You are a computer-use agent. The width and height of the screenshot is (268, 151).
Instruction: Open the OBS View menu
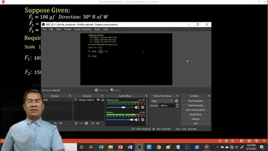[59, 29]
